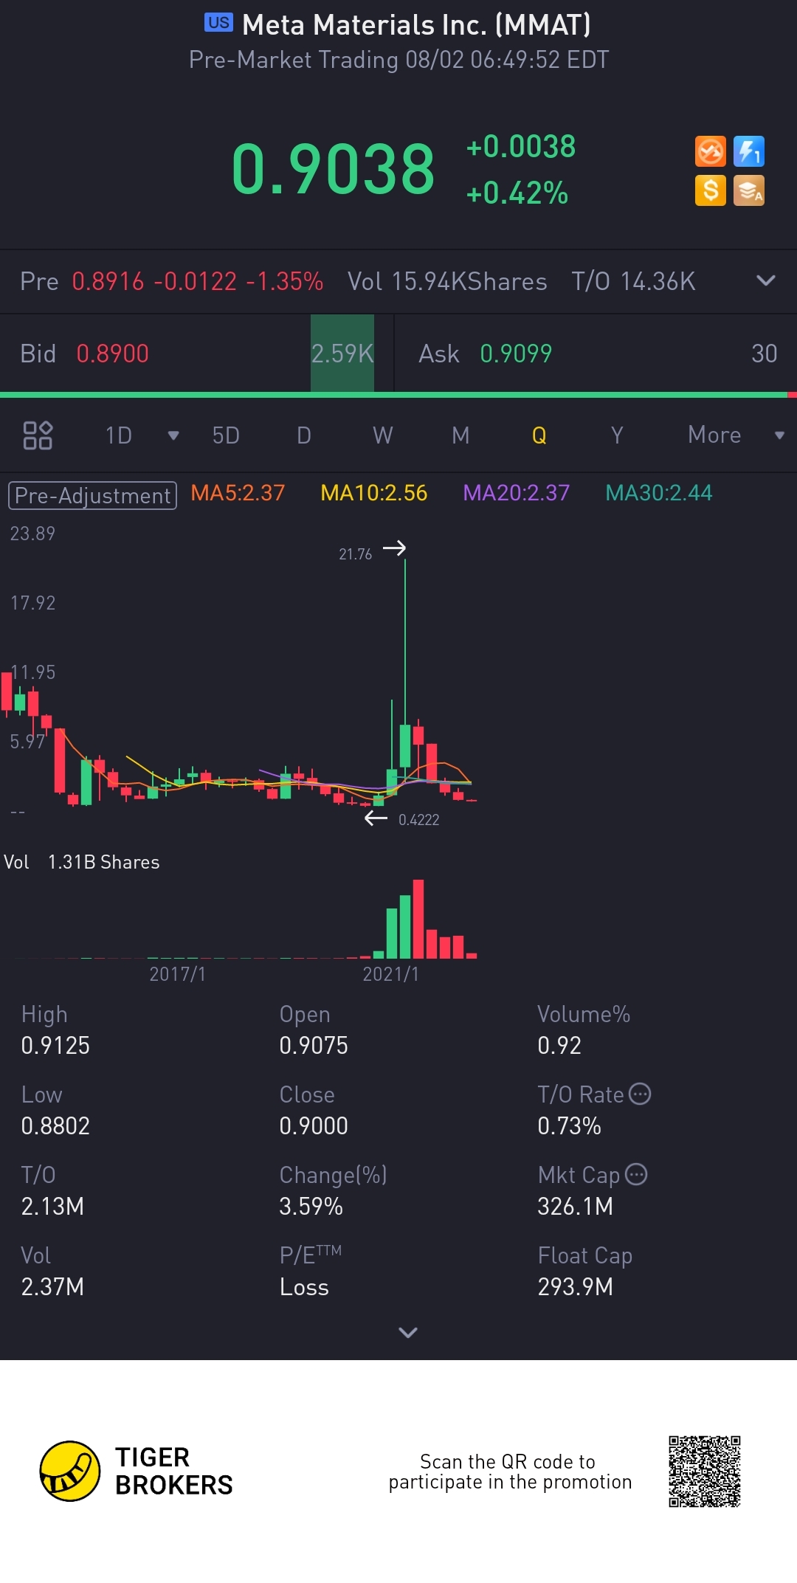Select the Q quarterly chart tab
This screenshot has width=797, height=1583.
pyautogui.click(x=539, y=435)
